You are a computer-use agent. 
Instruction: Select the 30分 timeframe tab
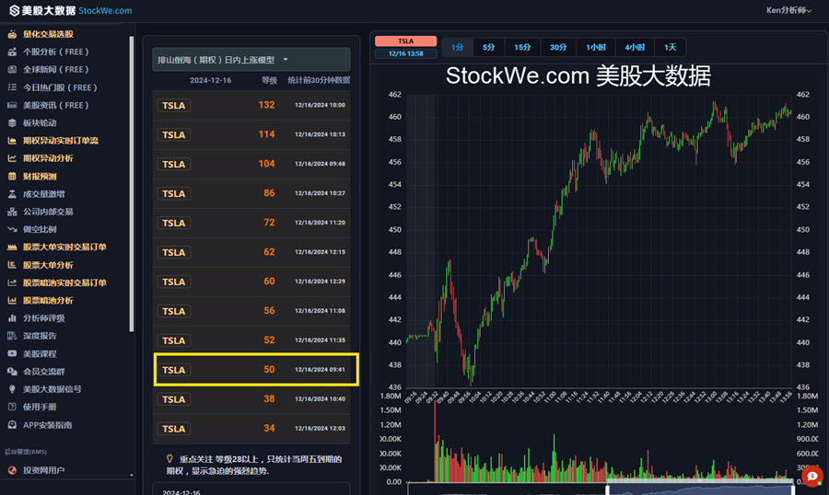(558, 47)
